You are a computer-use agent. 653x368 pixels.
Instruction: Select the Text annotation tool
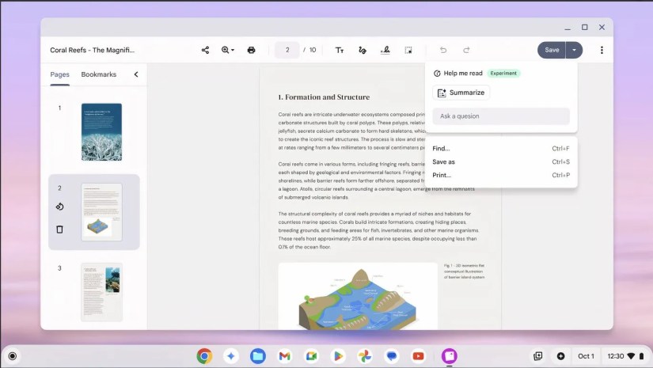[x=340, y=50]
